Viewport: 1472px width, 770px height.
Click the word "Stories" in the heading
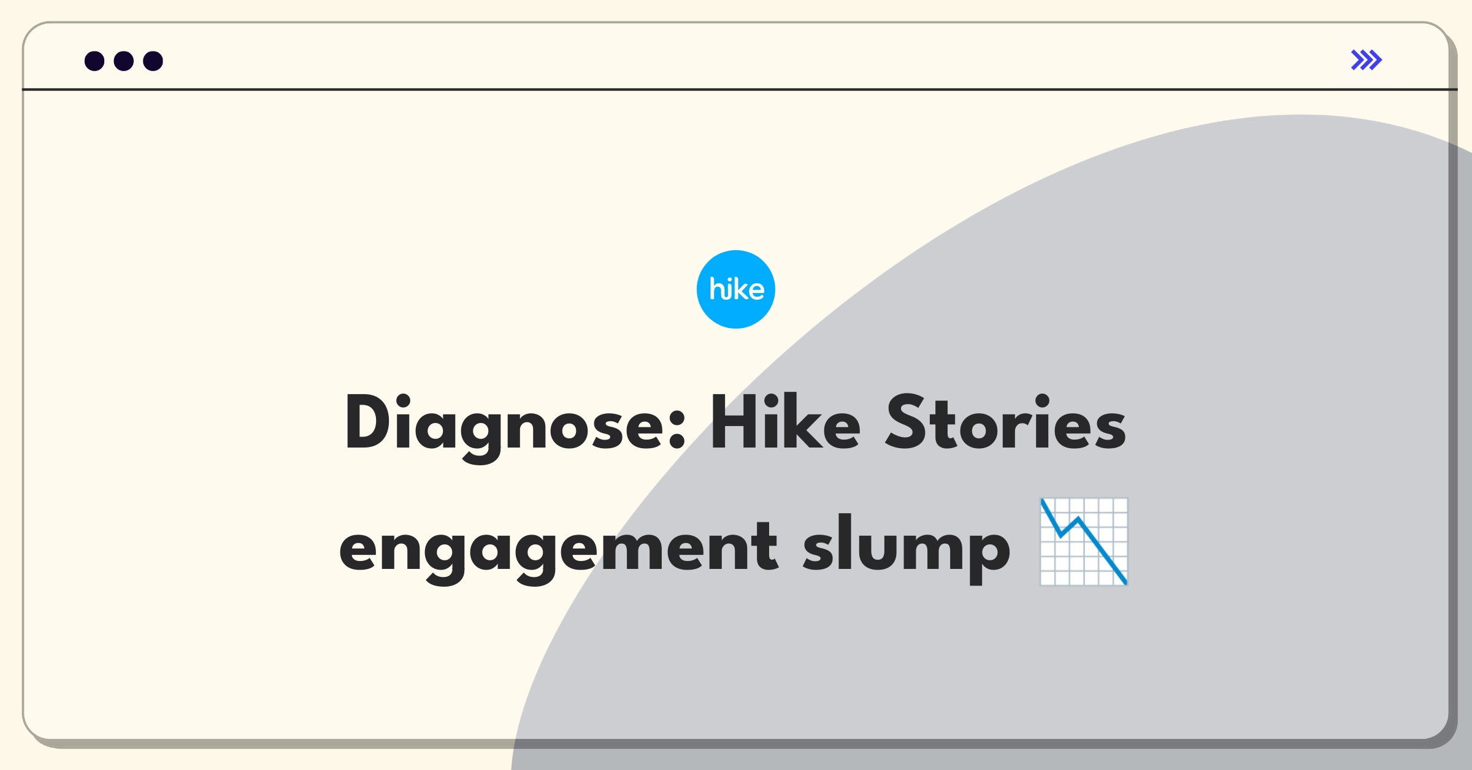pyautogui.click(x=1006, y=423)
